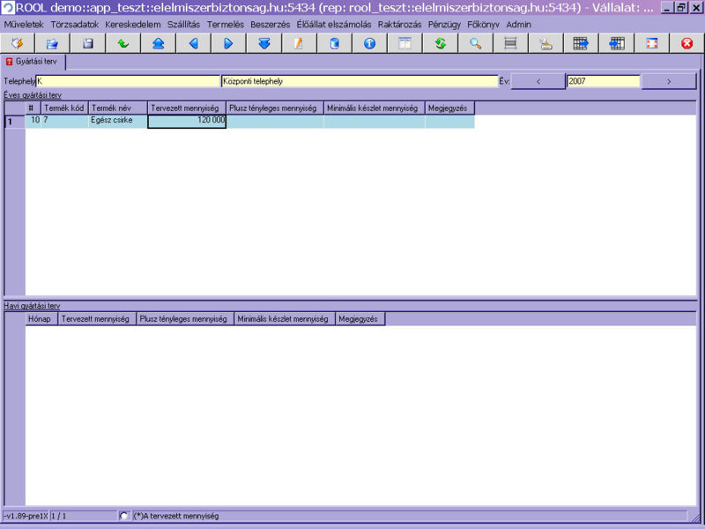705x529 pixels.
Task: Click the red X exit toolbar icon
Action: [x=686, y=43]
